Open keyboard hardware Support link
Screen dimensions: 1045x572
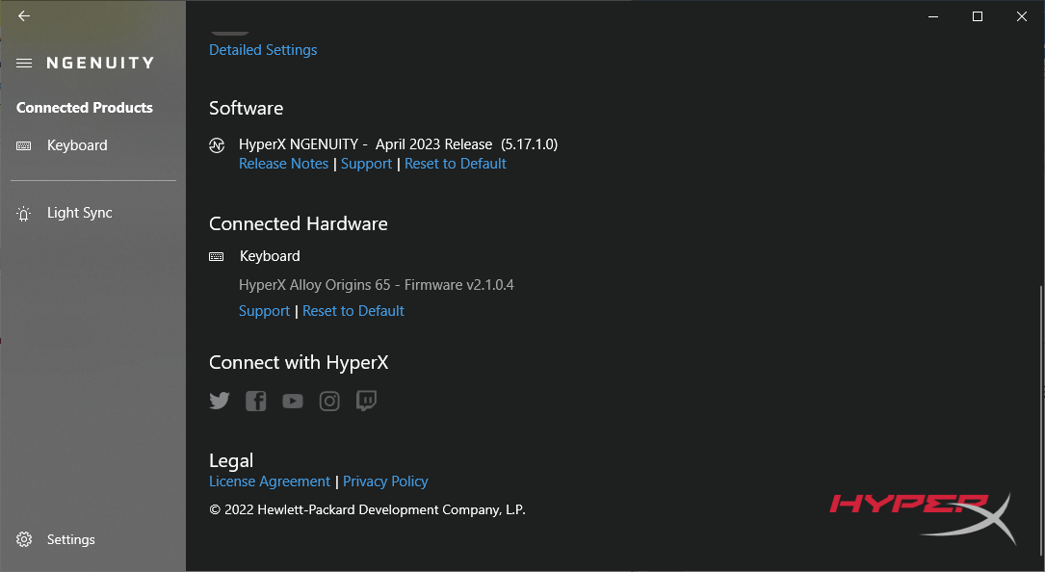pyautogui.click(x=264, y=311)
